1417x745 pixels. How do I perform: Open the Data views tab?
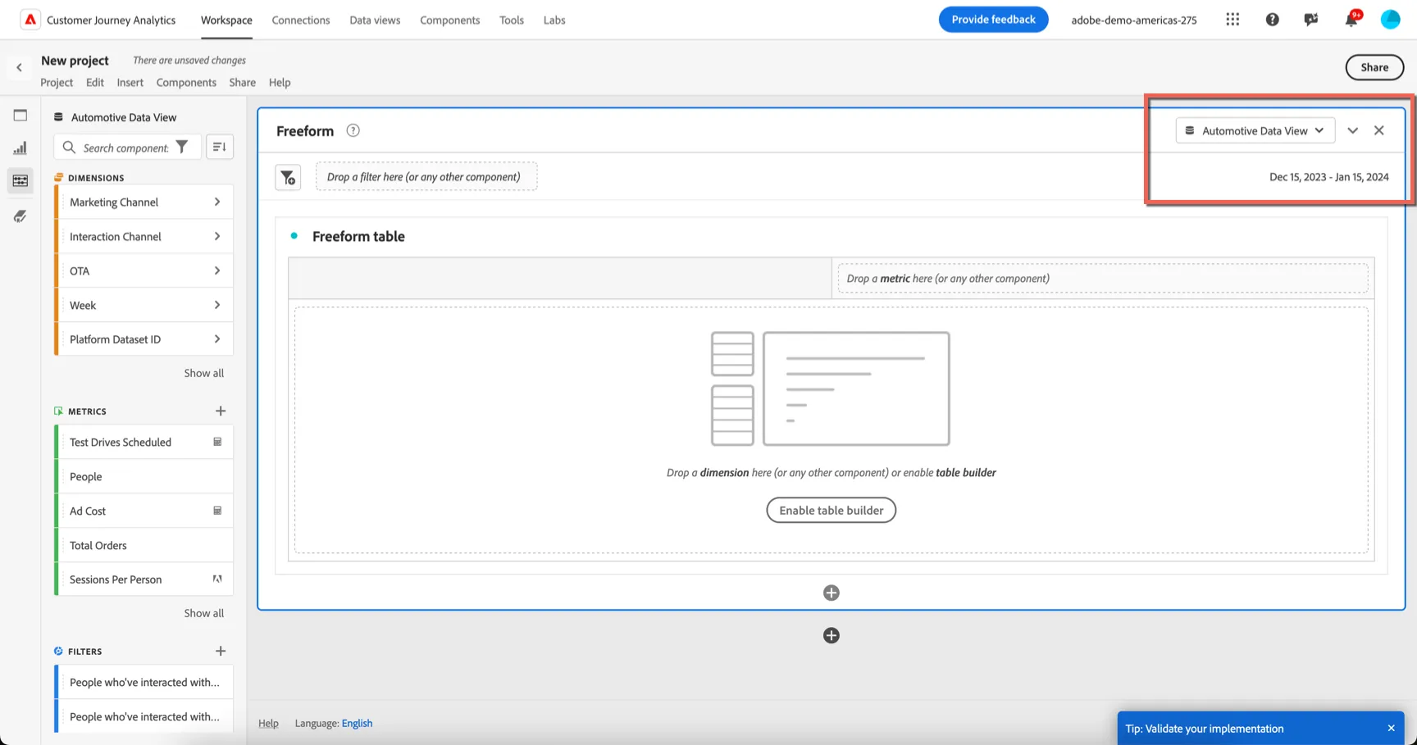pos(375,20)
